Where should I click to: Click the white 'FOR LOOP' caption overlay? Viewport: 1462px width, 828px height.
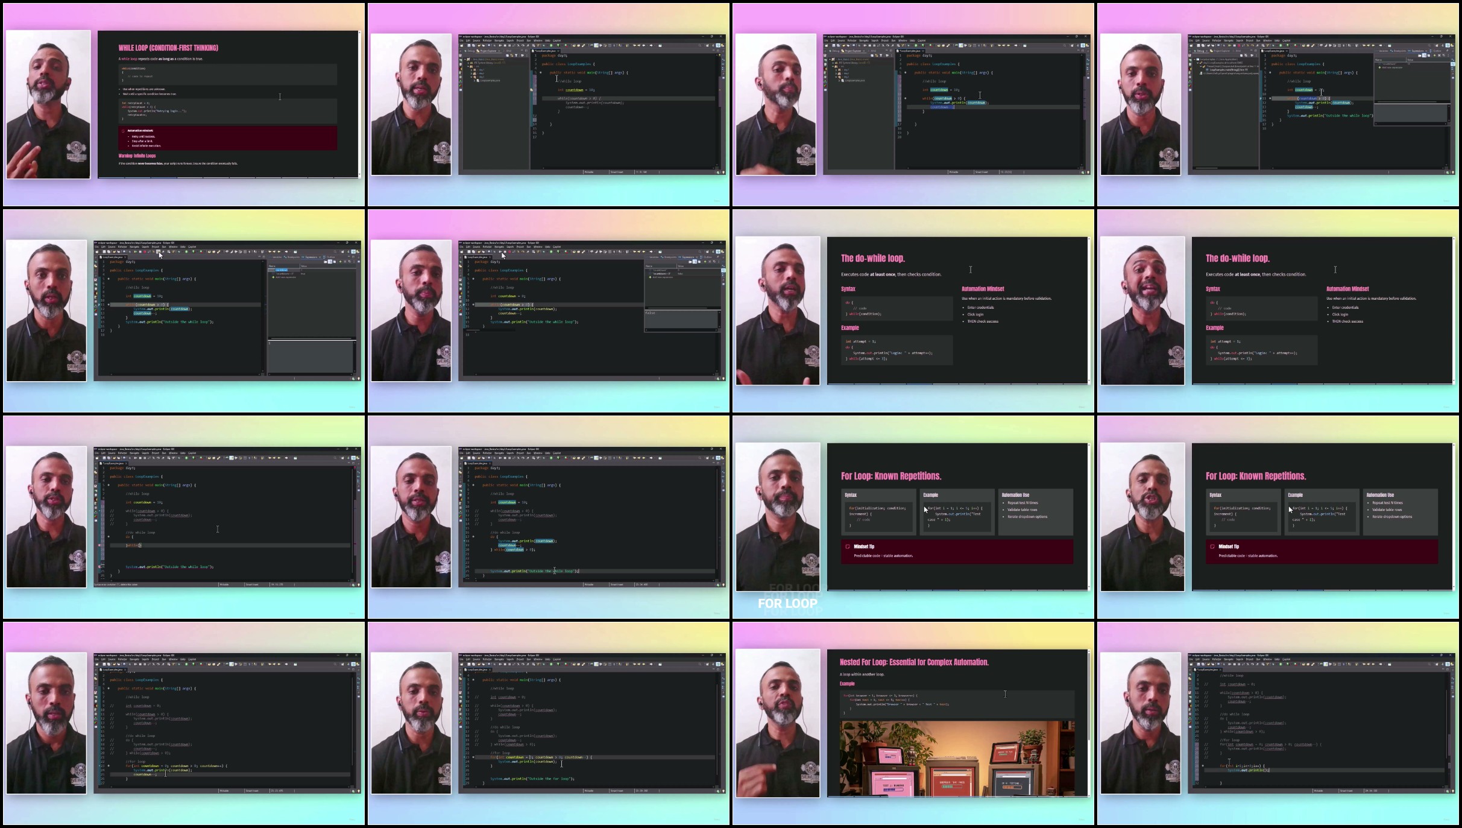point(787,603)
